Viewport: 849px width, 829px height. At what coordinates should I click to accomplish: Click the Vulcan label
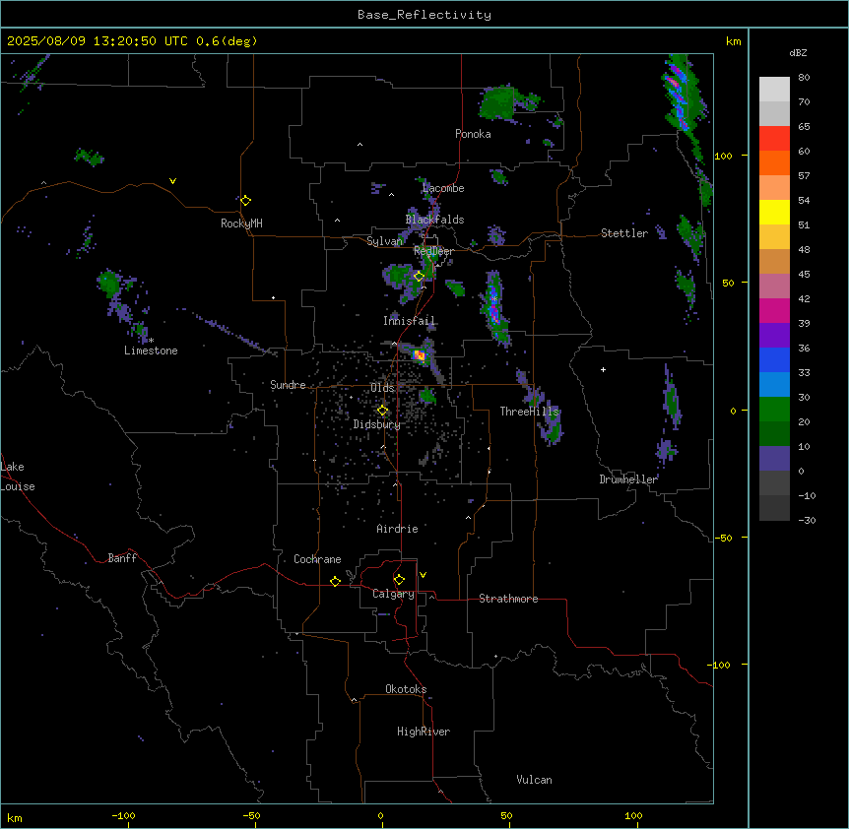coord(535,780)
